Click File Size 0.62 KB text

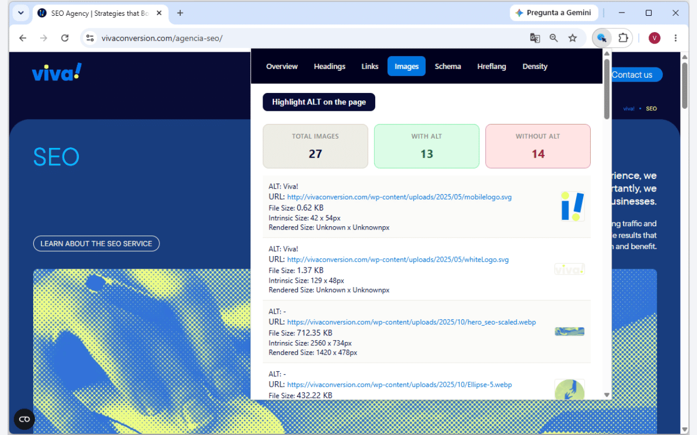click(296, 208)
